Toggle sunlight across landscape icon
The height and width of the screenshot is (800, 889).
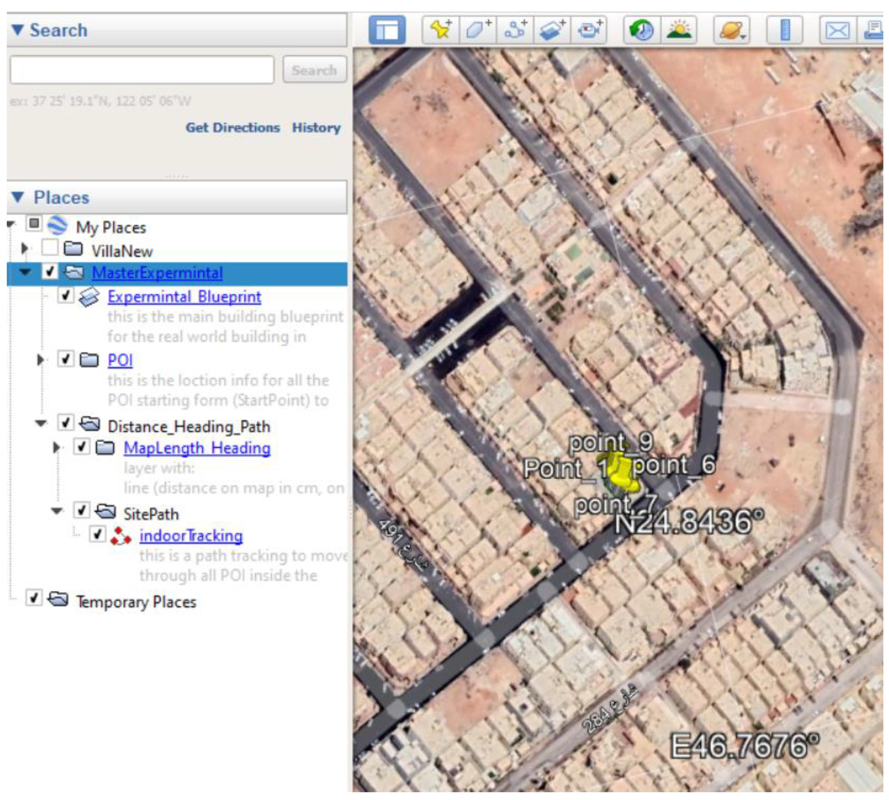678,30
